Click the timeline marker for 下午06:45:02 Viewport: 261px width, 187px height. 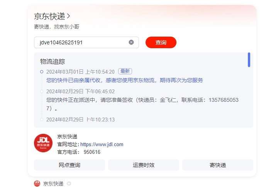tap(42, 91)
